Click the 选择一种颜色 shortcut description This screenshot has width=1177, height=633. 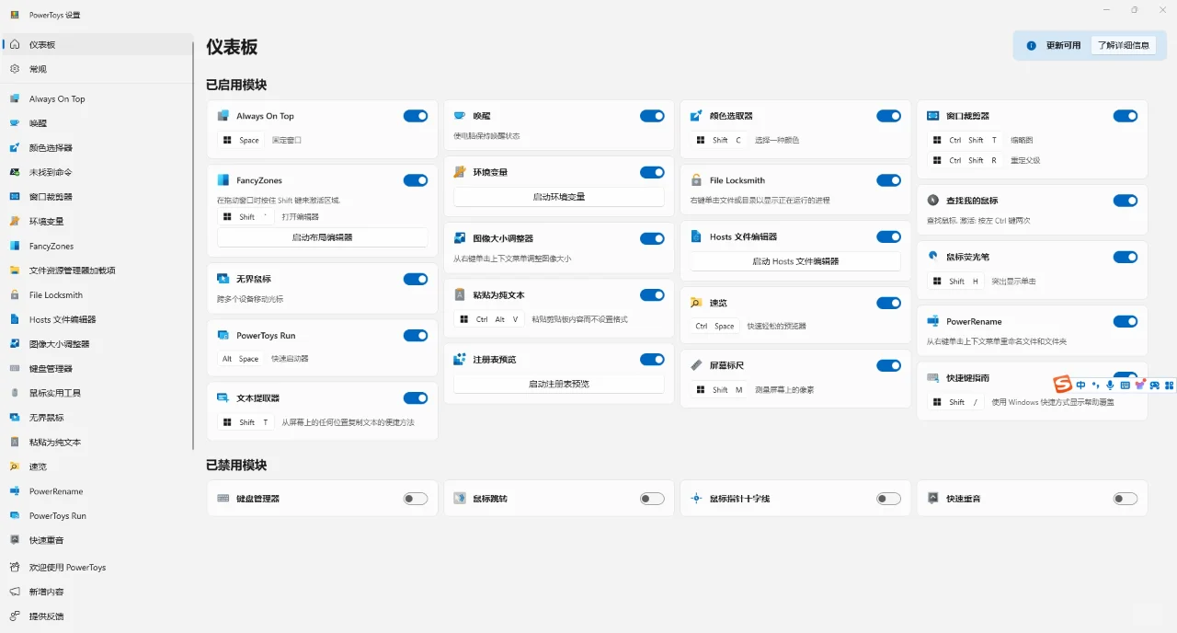(777, 140)
